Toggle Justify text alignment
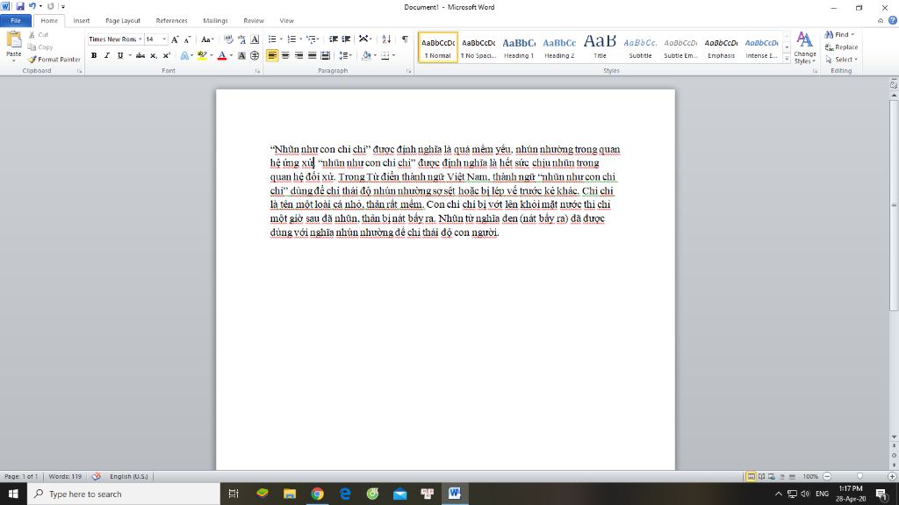This screenshot has width=899, height=505. [x=312, y=55]
